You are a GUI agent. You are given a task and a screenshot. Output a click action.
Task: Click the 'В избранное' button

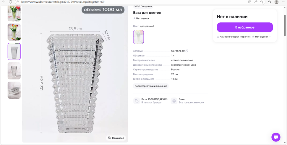pyautogui.click(x=245, y=27)
